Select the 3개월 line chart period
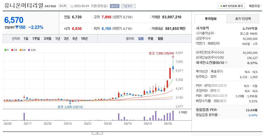This screenshot has height=136, width=265. [48, 39]
